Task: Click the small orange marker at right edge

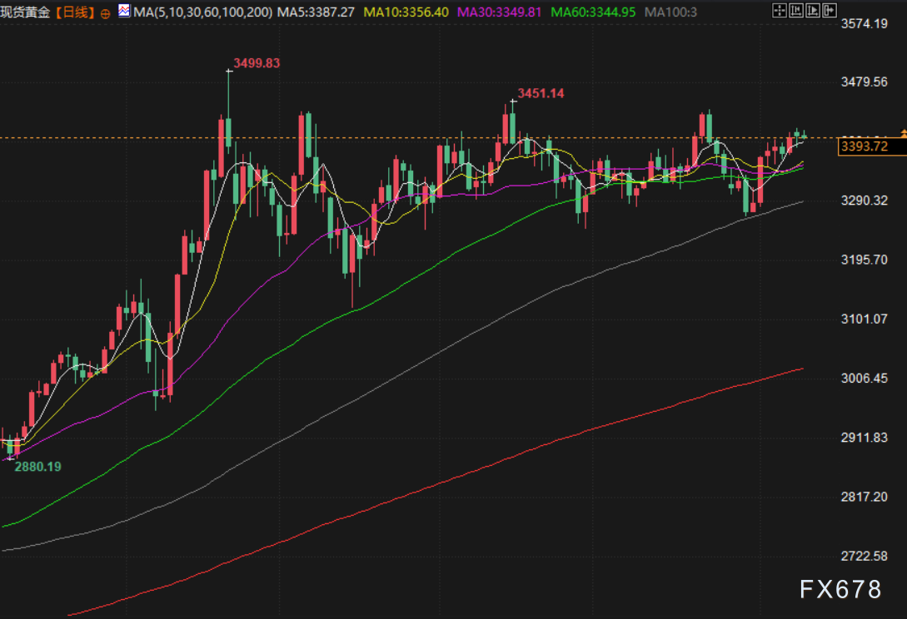Action: [x=904, y=133]
